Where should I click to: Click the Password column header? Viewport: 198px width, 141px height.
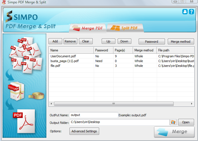(103, 50)
